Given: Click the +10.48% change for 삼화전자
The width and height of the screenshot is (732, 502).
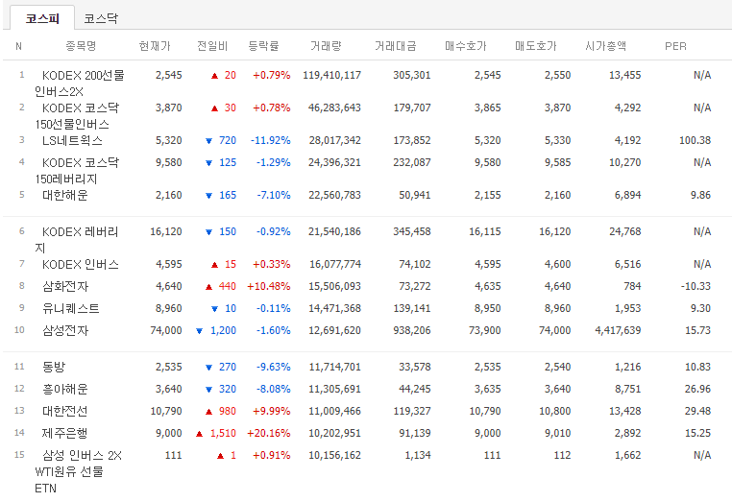Looking at the screenshot, I should [268, 286].
